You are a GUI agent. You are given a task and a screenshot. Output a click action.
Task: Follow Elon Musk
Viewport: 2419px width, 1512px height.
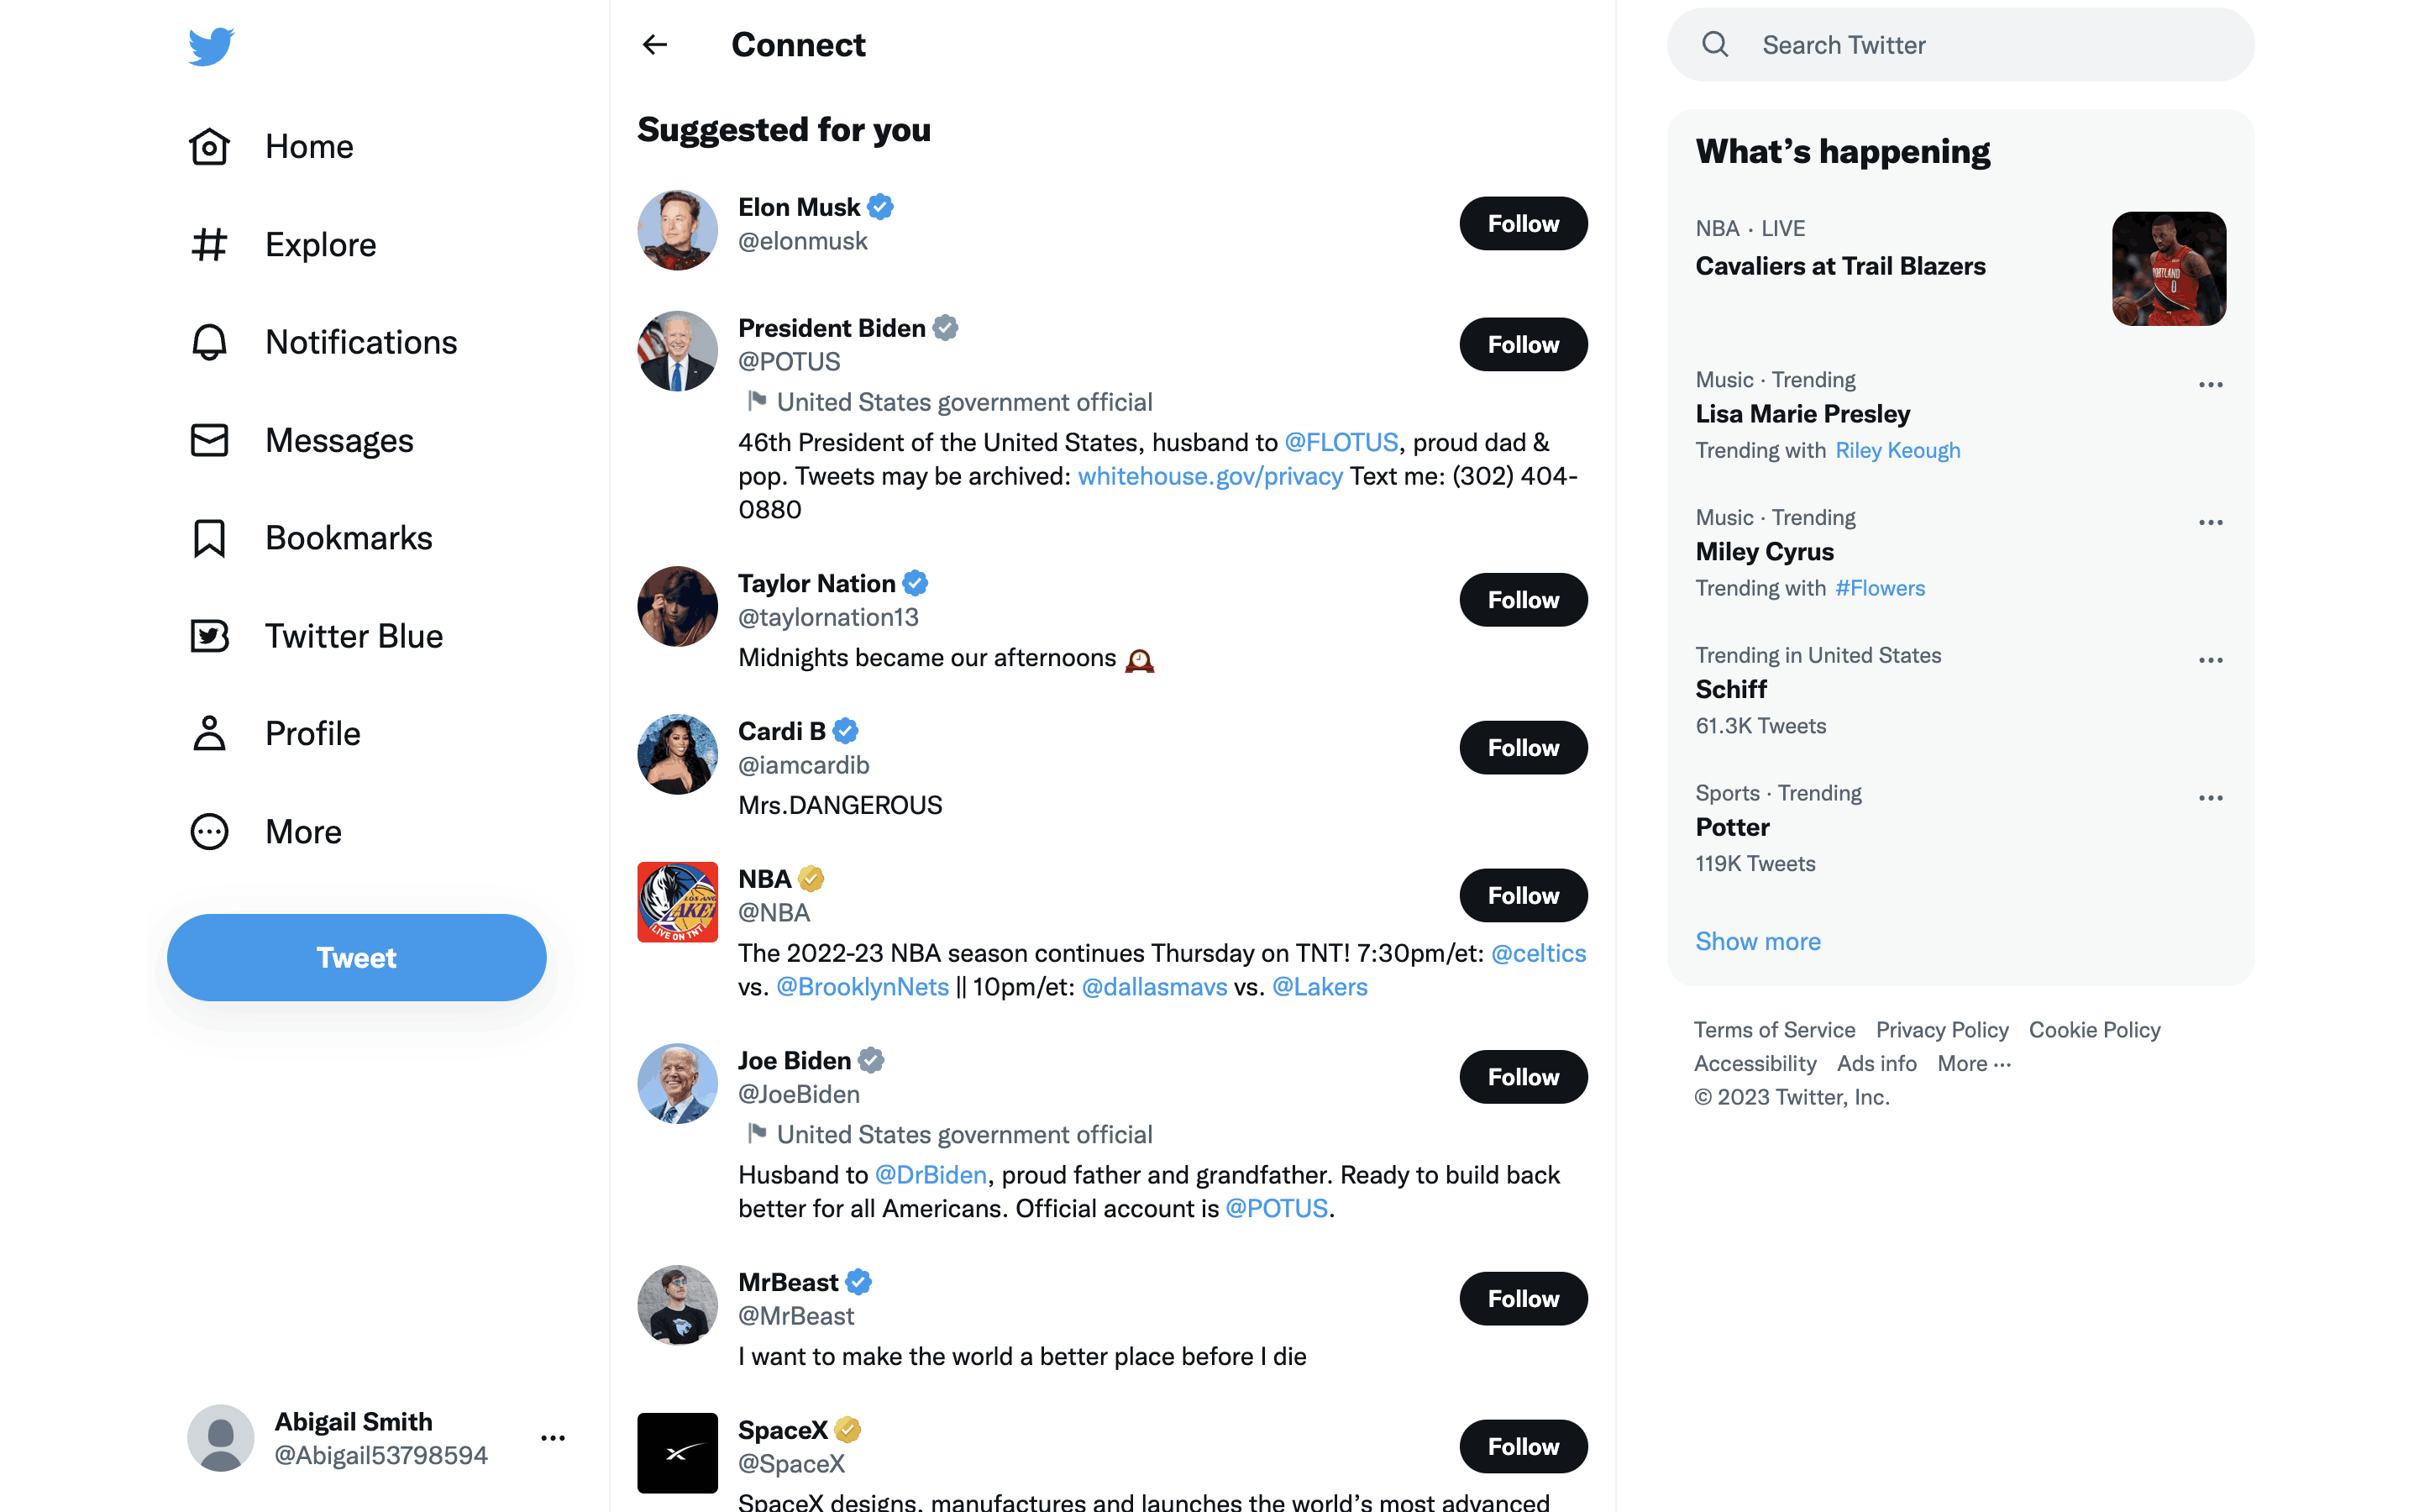pos(1522,224)
